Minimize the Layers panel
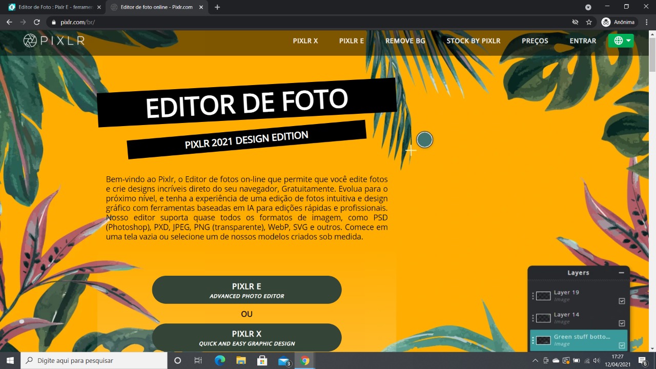This screenshot has height=369, width=656. point(621,273)
